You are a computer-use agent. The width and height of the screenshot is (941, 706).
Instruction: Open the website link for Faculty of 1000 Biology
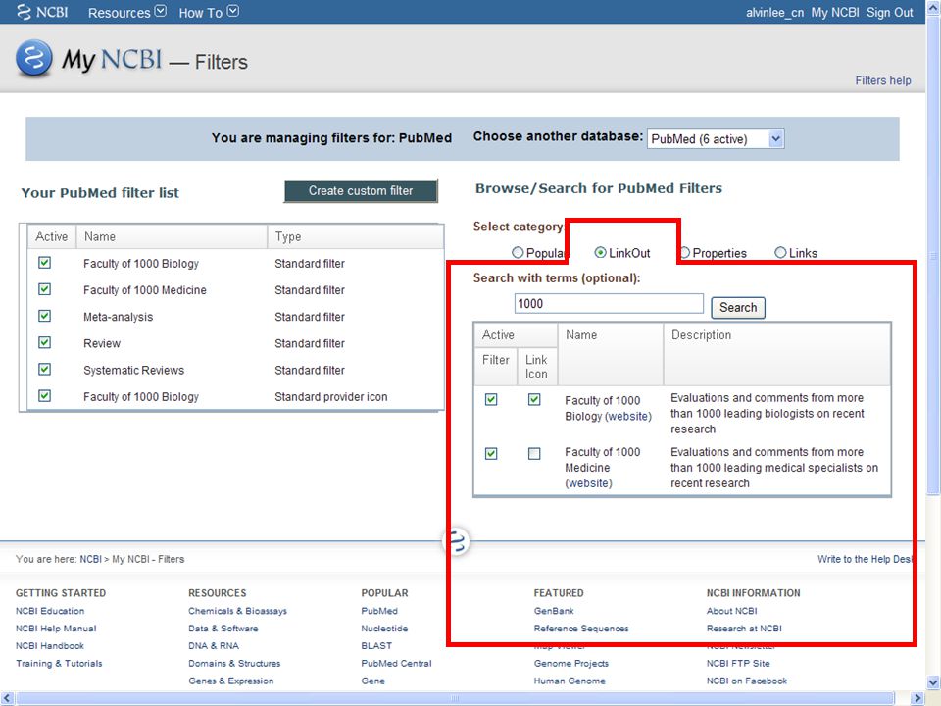pyautogui.click(x=628, y=416)
